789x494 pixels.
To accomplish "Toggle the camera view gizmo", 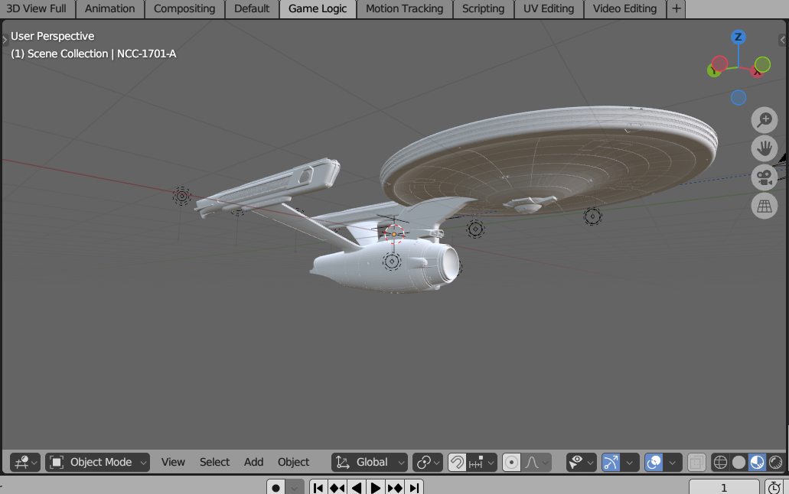I will coord(765,177).
